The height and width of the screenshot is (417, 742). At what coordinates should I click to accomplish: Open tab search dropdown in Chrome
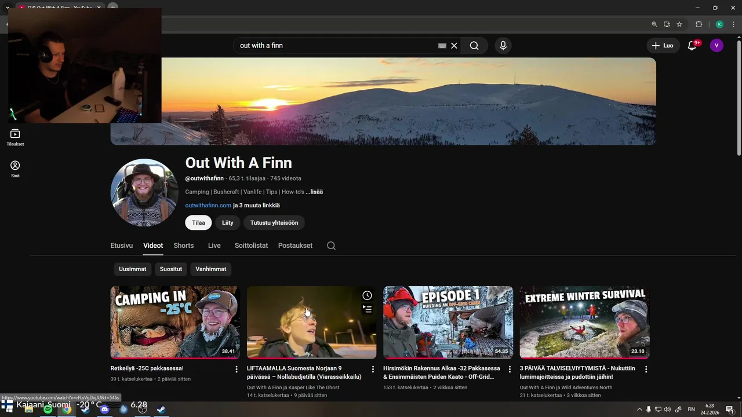coord(8,8)
